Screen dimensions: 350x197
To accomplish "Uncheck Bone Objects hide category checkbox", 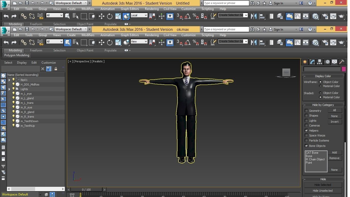I will (x=306, y=146).
